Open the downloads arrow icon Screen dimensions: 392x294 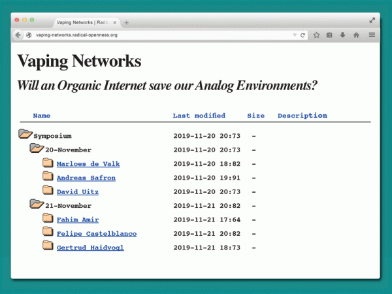point(342,35)
